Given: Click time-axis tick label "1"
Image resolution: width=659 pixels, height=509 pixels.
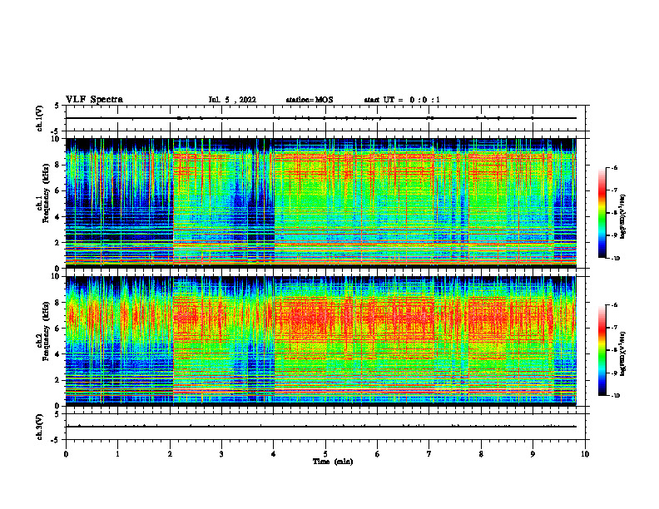Looking at the screenshot, I should pyautogui.click(x=117, y=454).
